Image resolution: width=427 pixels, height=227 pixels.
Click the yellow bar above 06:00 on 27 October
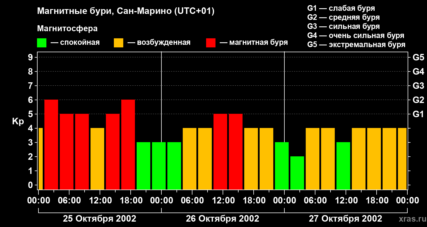coord(313,159)
